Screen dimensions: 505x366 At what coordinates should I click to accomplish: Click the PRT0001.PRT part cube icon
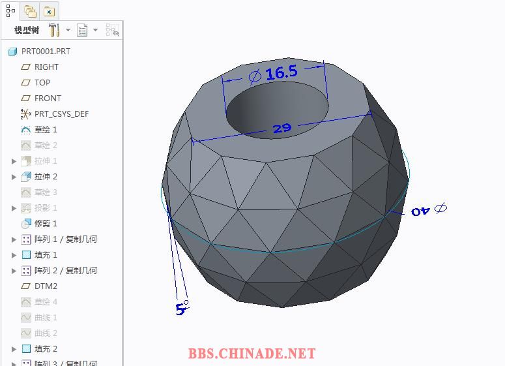(12, 52)
